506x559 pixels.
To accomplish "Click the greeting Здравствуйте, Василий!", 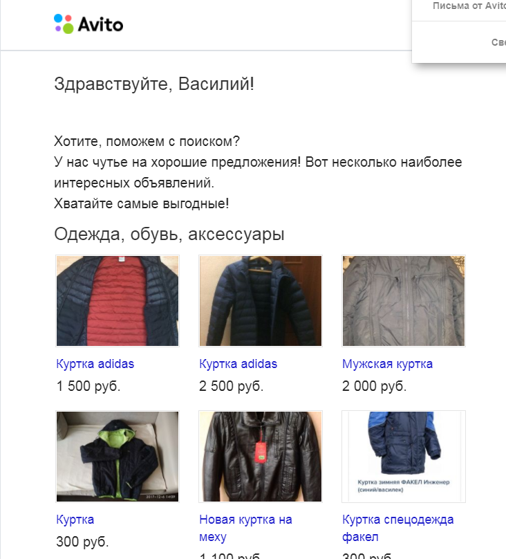I will [154, 84].
